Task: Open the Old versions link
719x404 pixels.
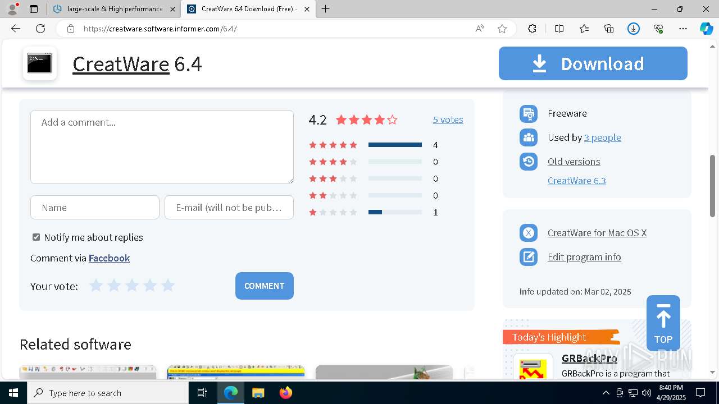Action: coord(574,162)
